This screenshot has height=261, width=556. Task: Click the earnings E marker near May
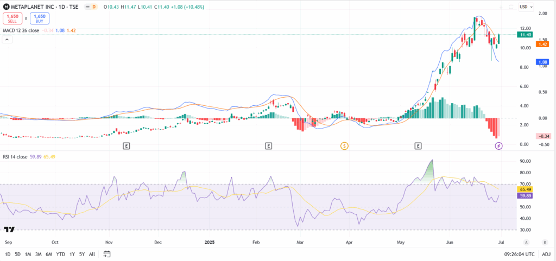pyautogui.click(x=418, y=146)
